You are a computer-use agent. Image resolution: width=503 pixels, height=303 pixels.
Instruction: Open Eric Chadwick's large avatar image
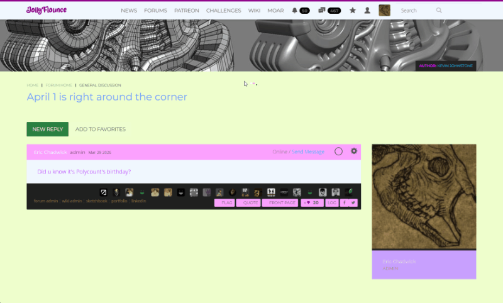pyautogui.click(x=424, y=197)
